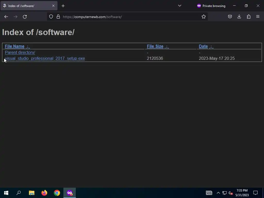Select the Index of /software/ tab
This screenshot has height=198, width=264.
[29, 6]
